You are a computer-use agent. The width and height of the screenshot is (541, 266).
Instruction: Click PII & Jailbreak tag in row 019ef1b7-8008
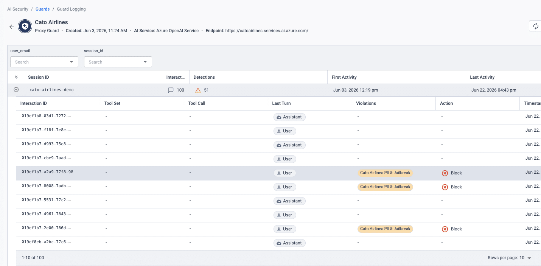pos(385,187)
